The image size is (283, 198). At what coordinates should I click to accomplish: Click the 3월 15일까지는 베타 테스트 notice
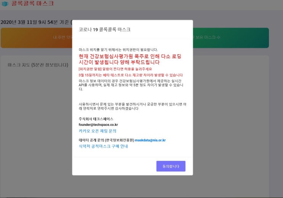pyautogui.click(x=131, y=75)
